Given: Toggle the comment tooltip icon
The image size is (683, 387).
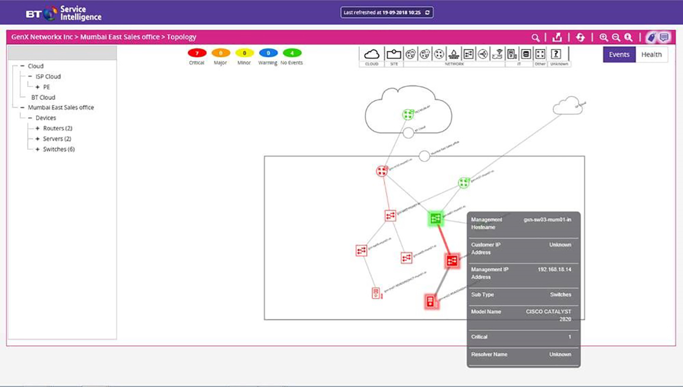Looking at the screenshot, I should click(664, 37).
